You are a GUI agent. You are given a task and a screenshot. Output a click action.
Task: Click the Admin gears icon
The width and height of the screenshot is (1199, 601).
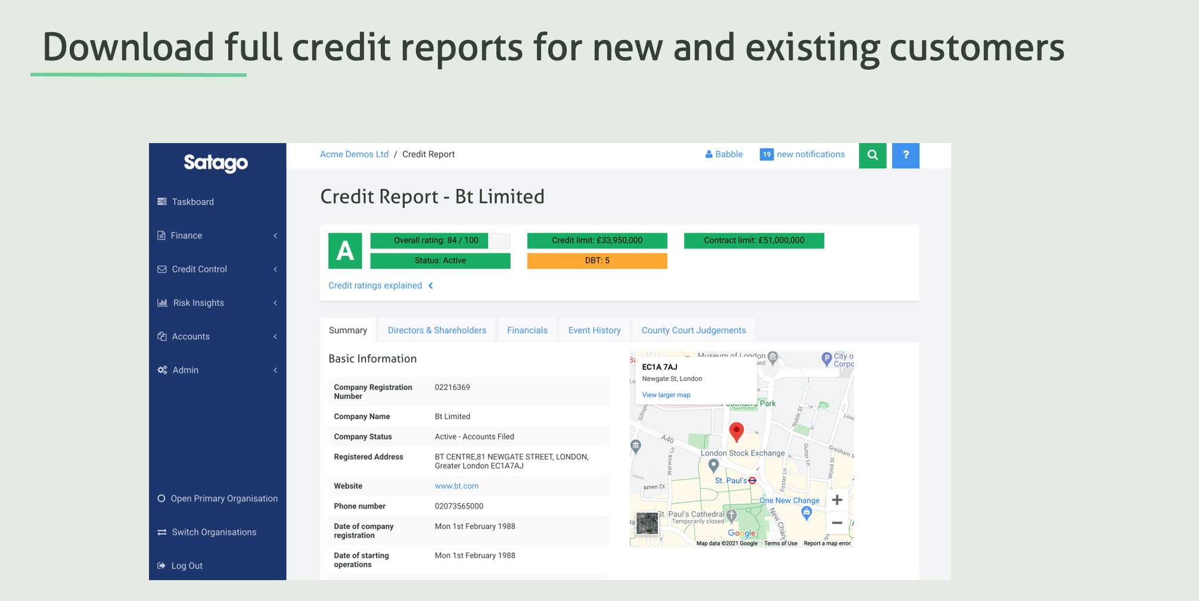click(162, 370)
